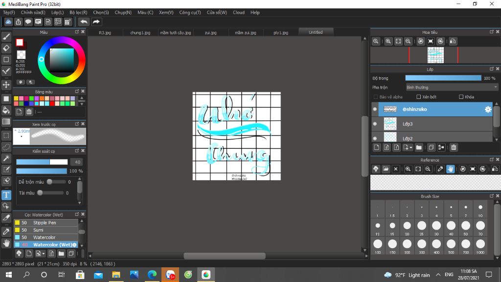Show hidden system tray icons
This screenshot has width=501, height=282.
coord(438,275)
